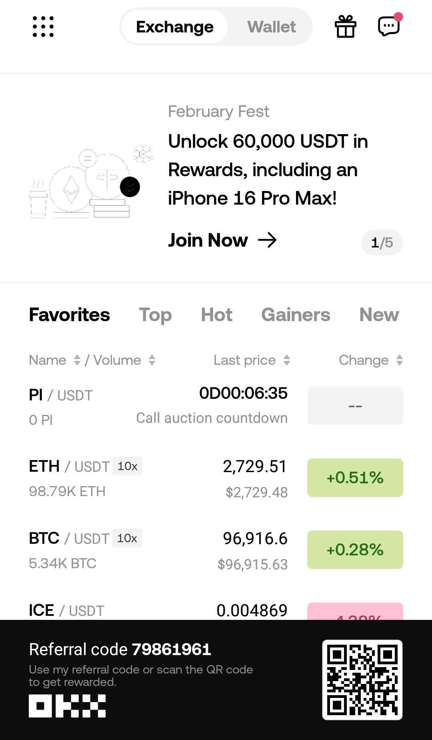Tap the 1/5 banner page indicator

coord(382,242)
